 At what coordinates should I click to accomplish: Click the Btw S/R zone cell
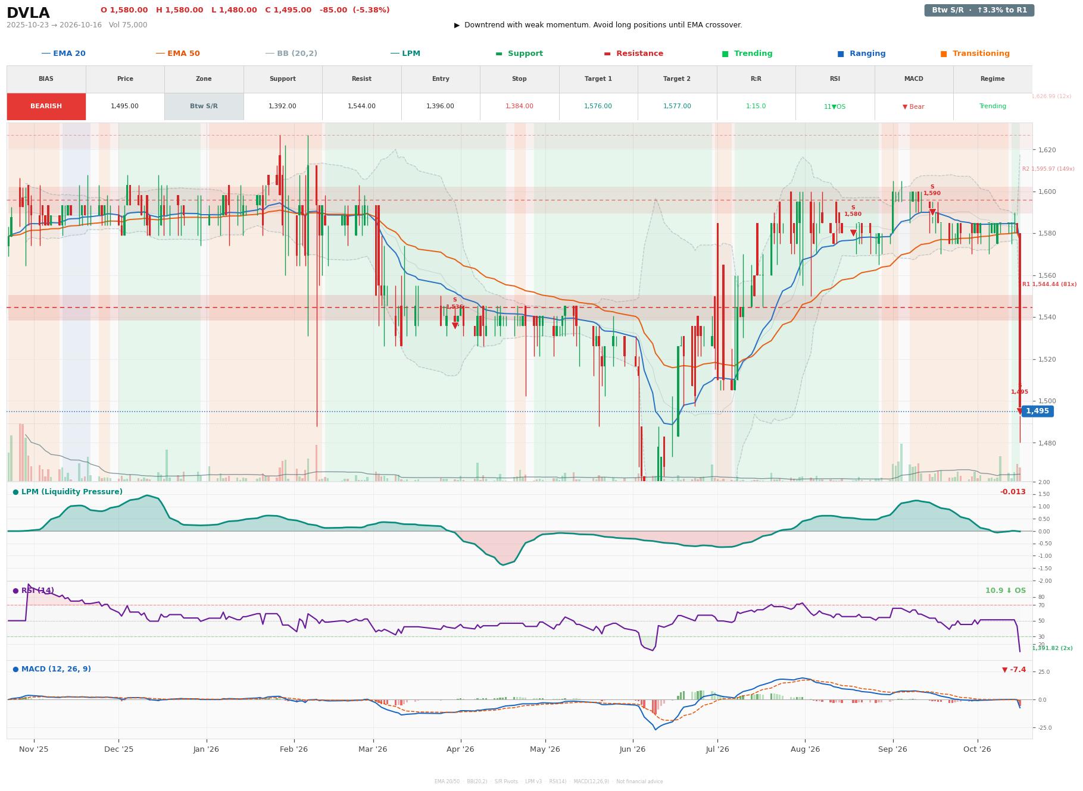coord(204,106)
